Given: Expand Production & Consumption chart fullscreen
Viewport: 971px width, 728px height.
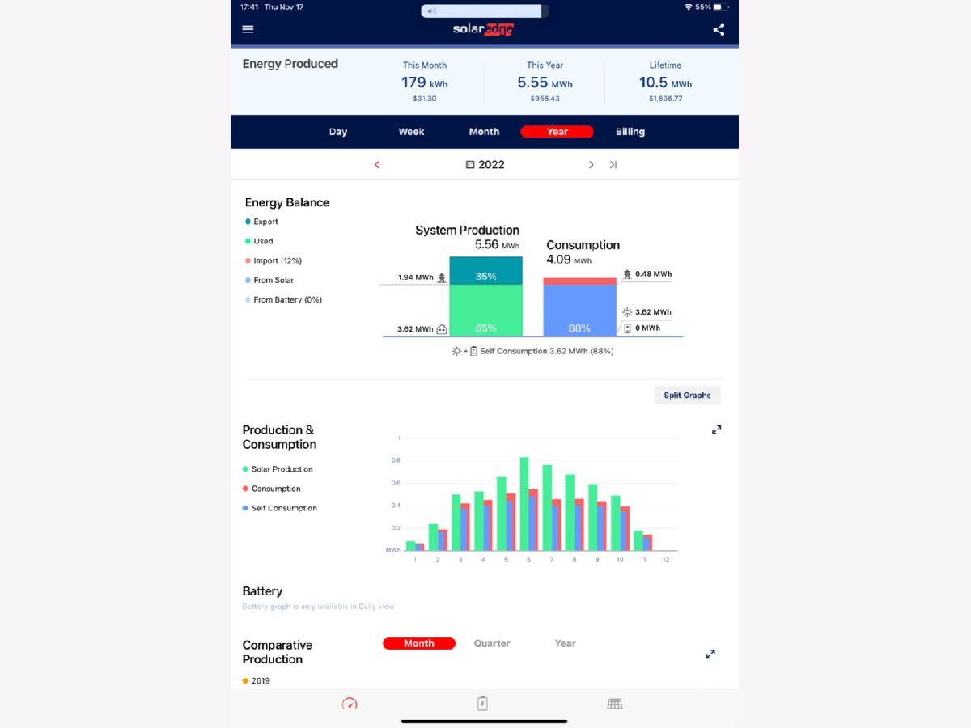Looking at the screenshot, I should click(716, 430).
